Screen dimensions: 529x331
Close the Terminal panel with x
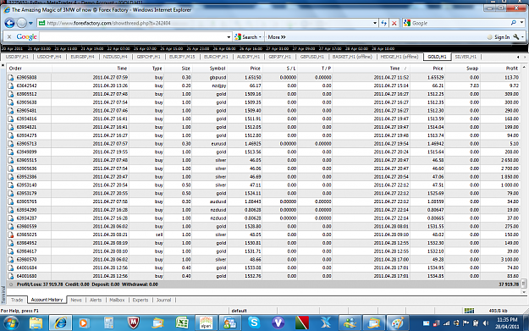coord(3,65)
